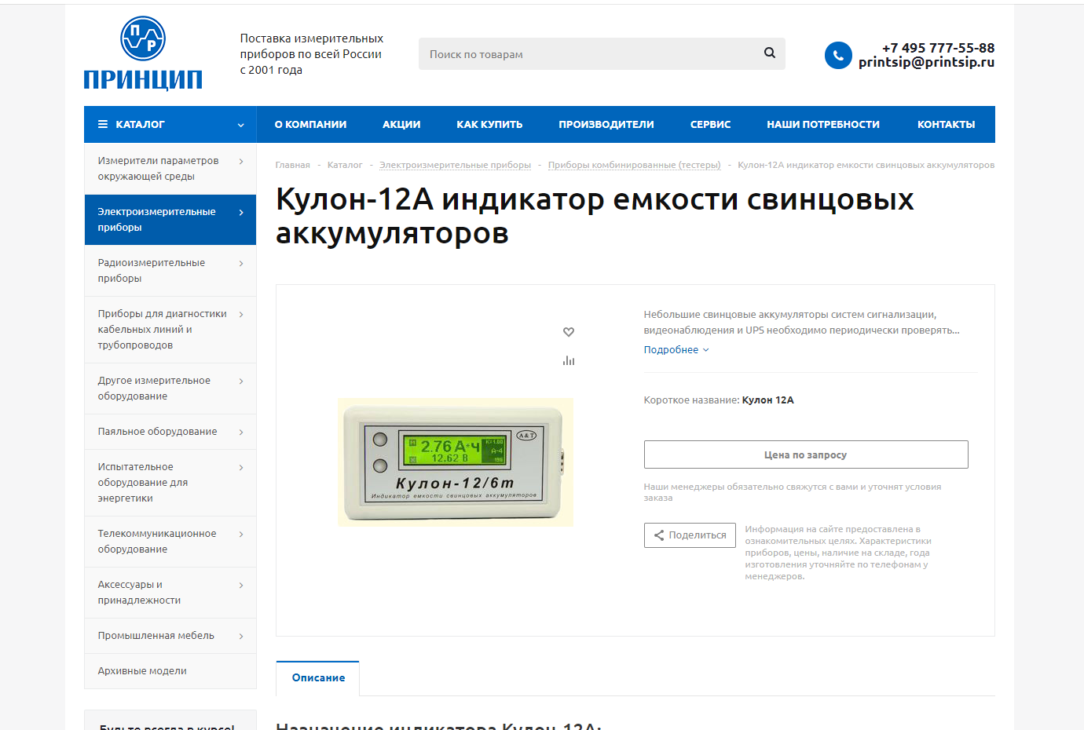Toggle the heart favorites icon

pyautogui.click(x=568, y=331)
